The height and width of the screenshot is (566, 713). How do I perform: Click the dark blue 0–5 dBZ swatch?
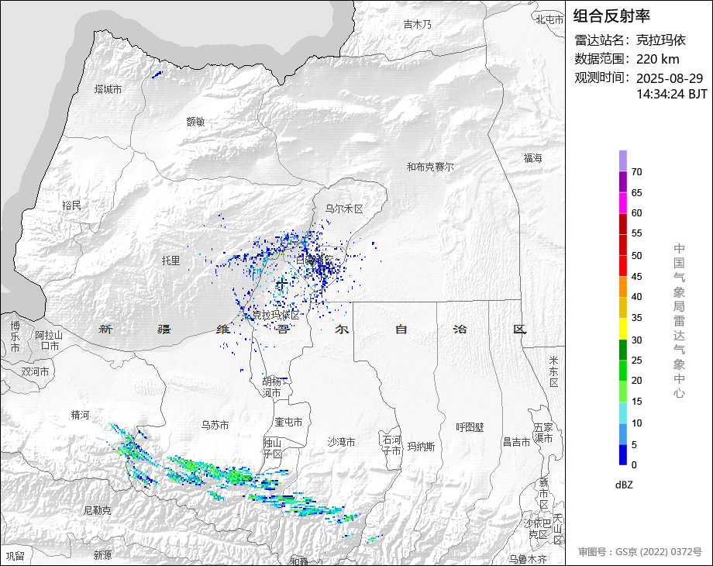point(623,454)
